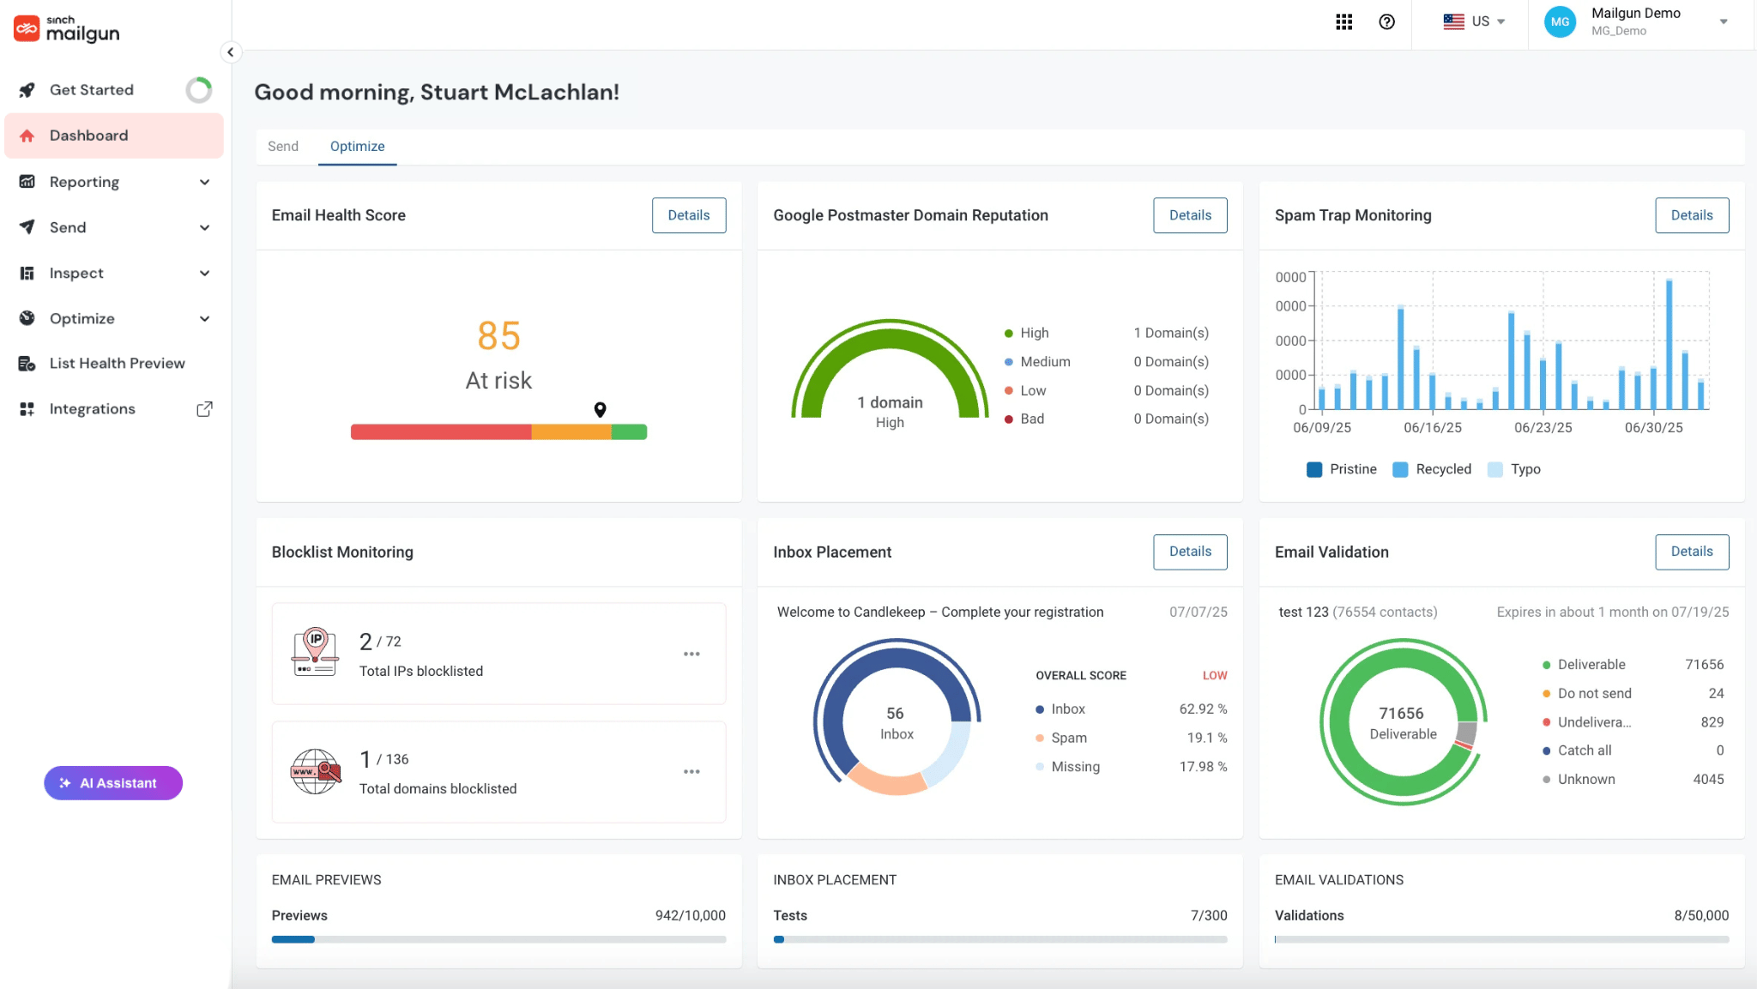The image size is (1757, 989).
Task: Click the IP blocklist icon
Action: (315, 652)
